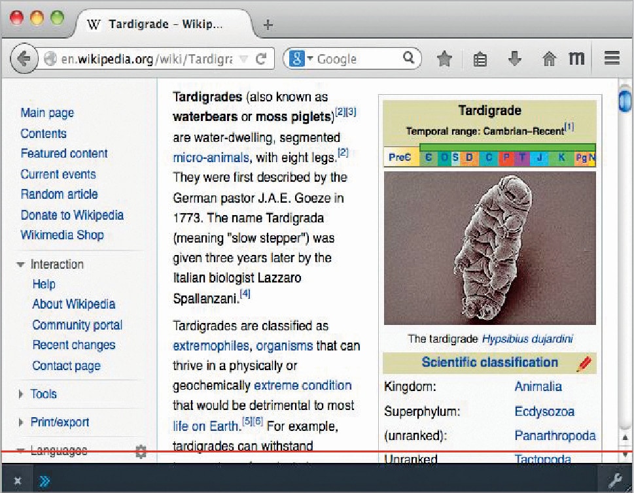Click citation [1] after Cambrian–Recent
634x493 pixels.
pyautogui.click(x=569, y=127)
